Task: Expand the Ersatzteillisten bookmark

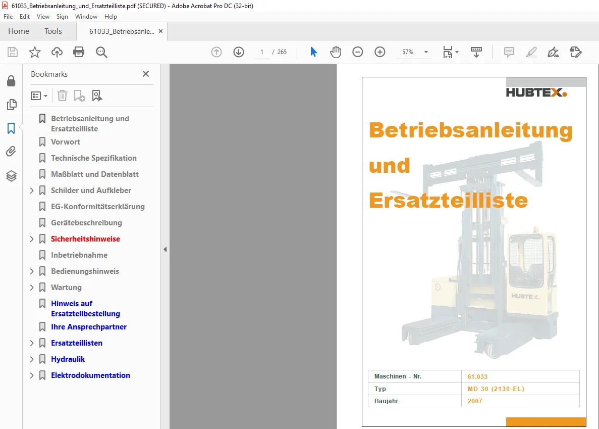Action: (32, 344)
